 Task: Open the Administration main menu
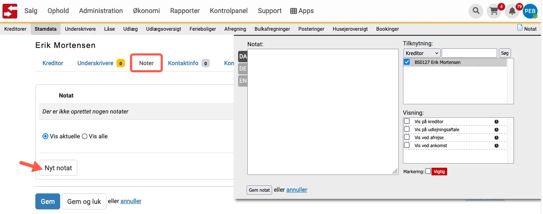pos(101,11)
